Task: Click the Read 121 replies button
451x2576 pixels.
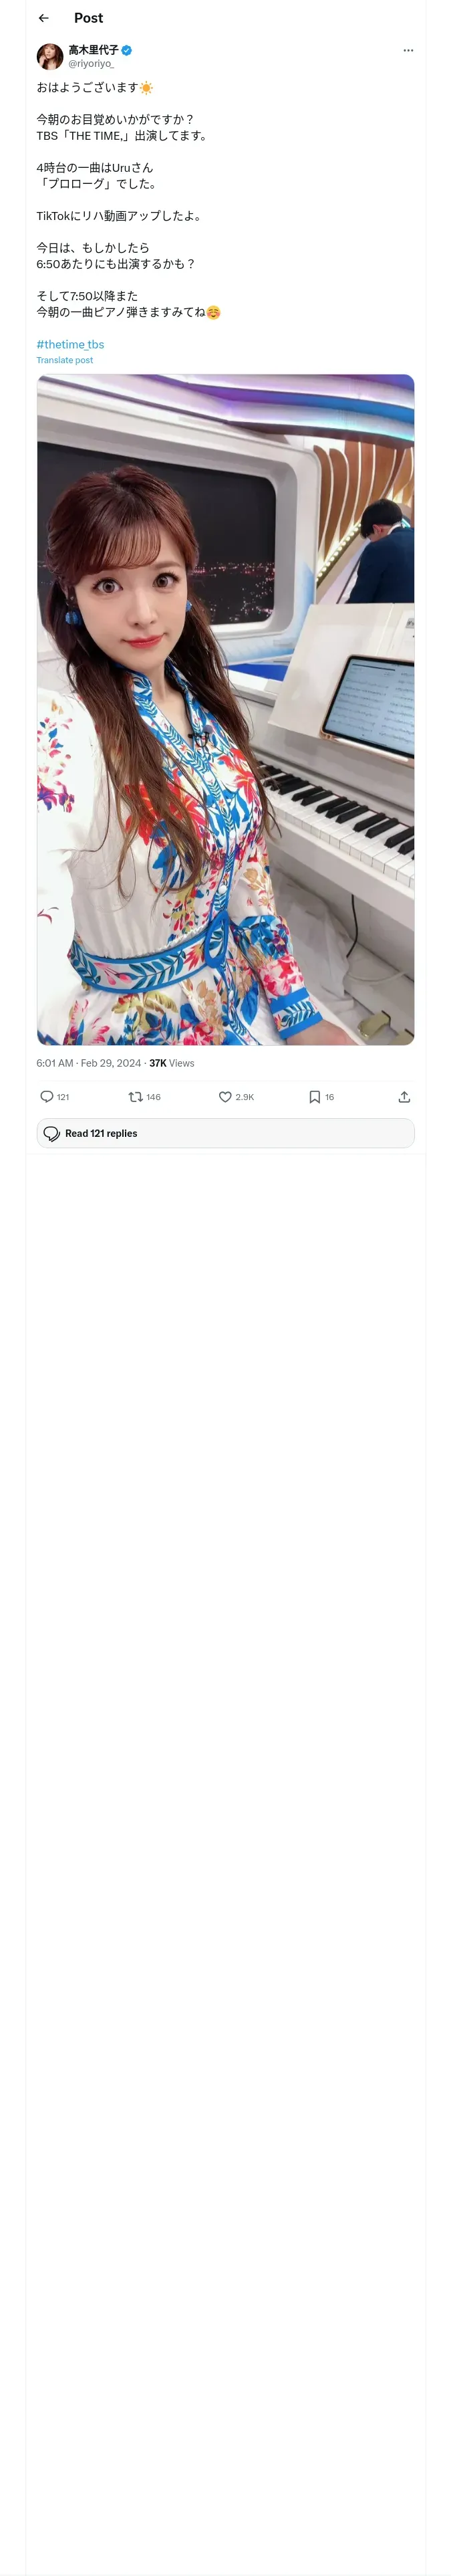Action: (x=225, y=1133)
